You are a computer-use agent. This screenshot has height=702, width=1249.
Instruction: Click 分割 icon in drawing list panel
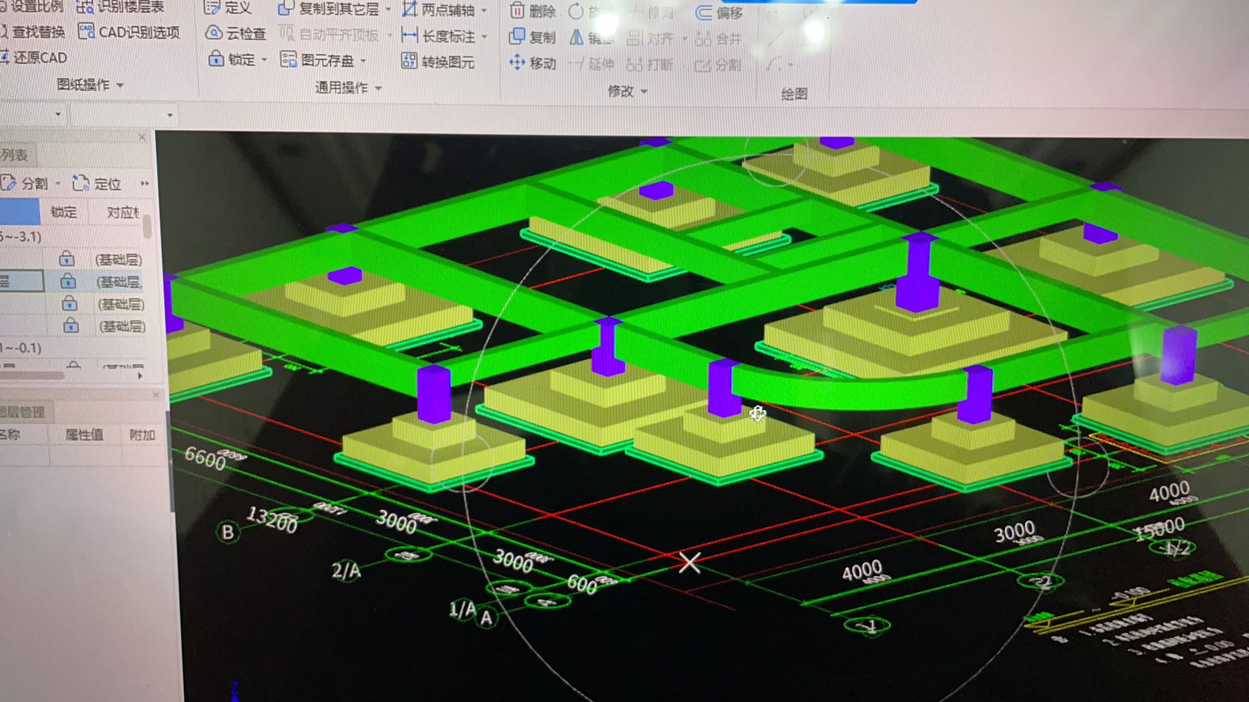click(x=8, y=183)
